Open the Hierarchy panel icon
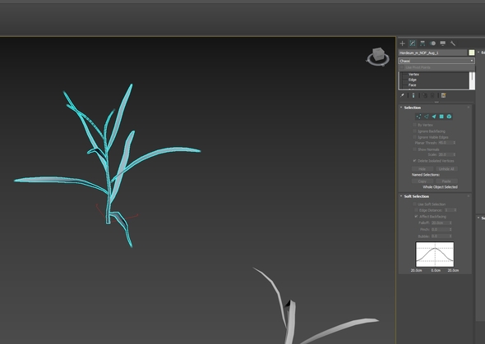 coord(423,44)
